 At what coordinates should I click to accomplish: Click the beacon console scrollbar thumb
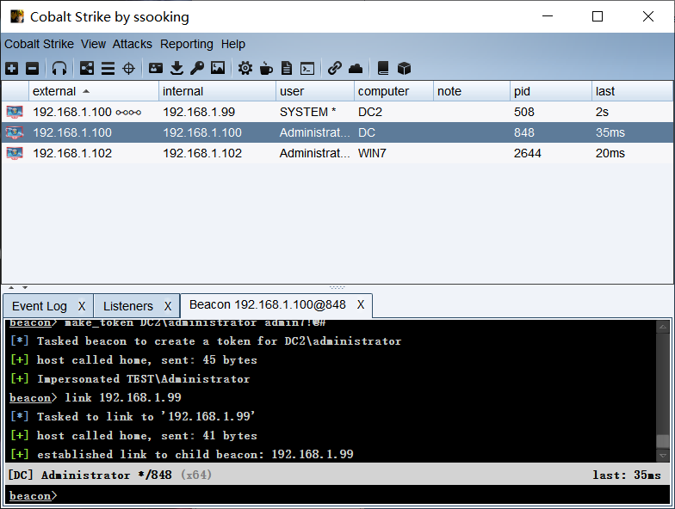[x=663, y=440]
